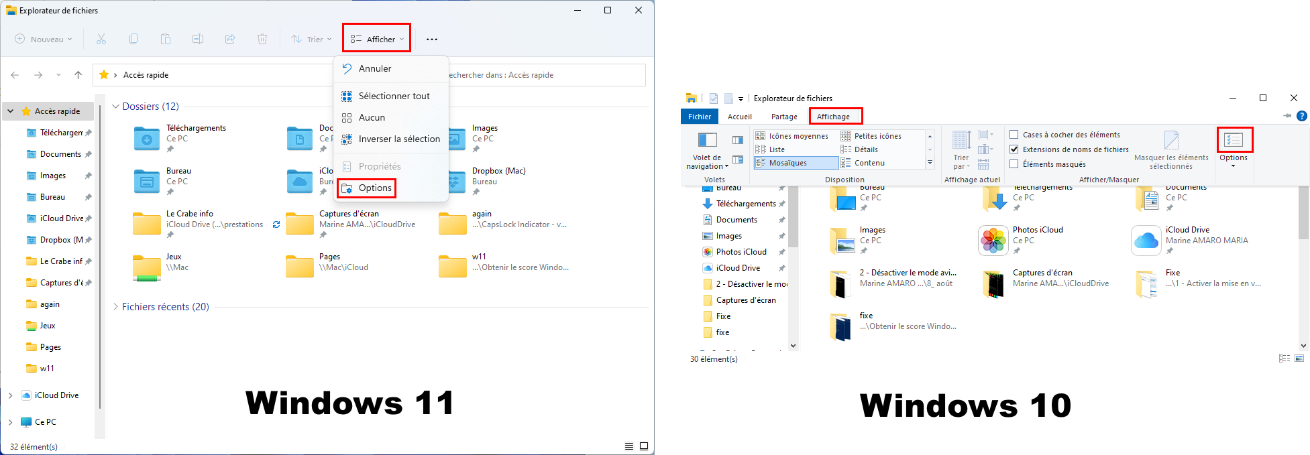Screen dimensions: 1310x455
Task: Expand the layout gallery with its bottom arrow in Windows 10 ribbon
Action: click(930, 163)
